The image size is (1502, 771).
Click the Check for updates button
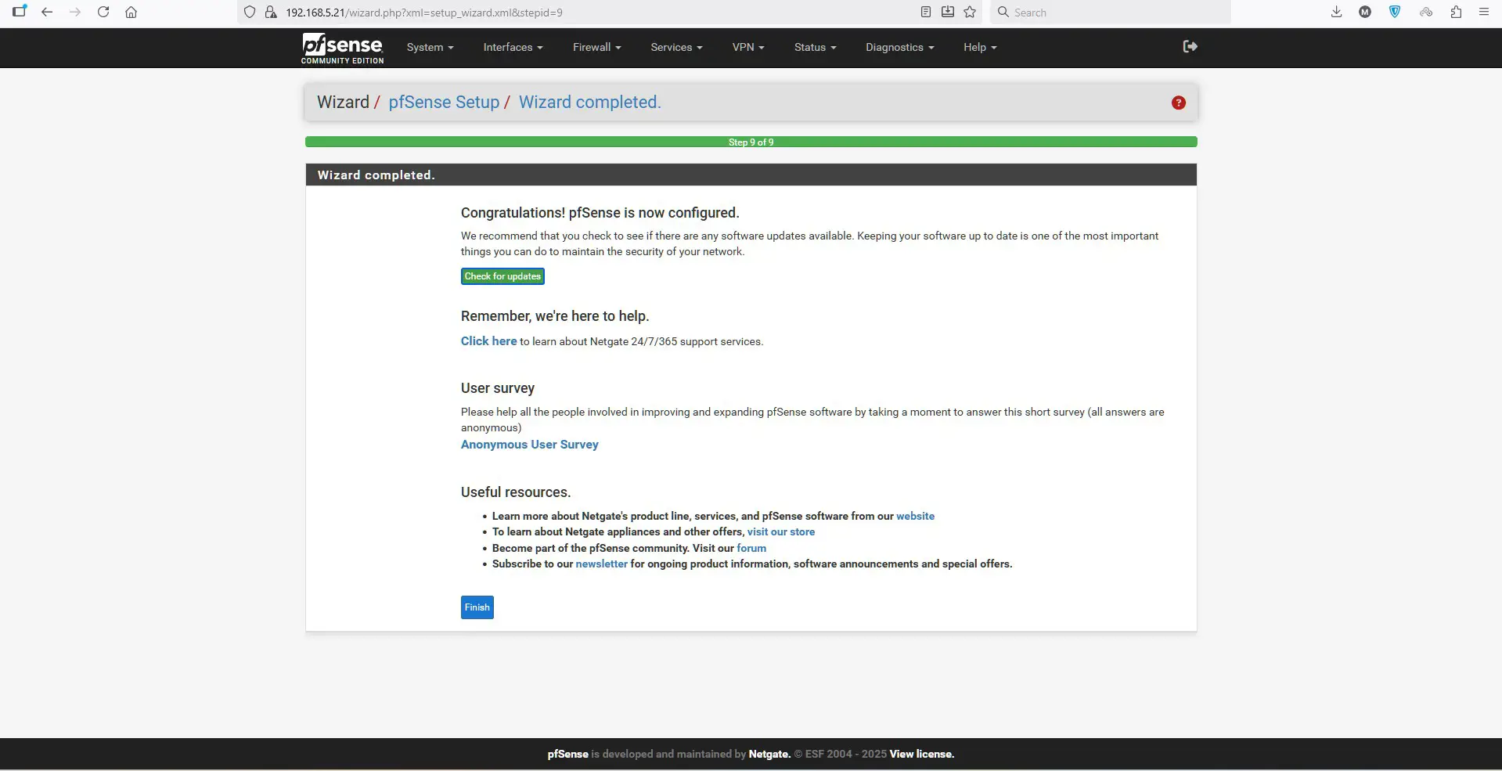tap(502, 276)
